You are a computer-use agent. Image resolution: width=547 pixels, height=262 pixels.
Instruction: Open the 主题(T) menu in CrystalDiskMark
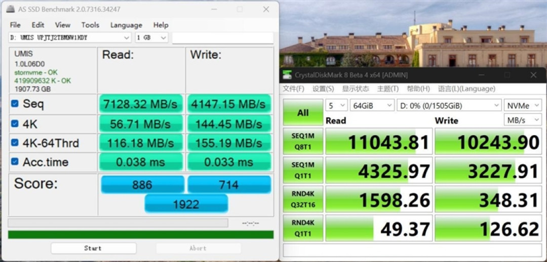(x=388, y=89)
